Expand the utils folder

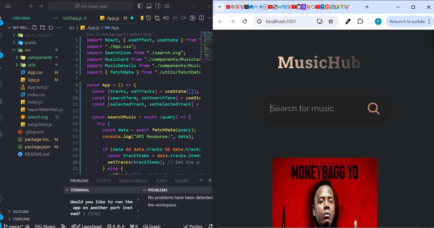[x=16, y=65]
